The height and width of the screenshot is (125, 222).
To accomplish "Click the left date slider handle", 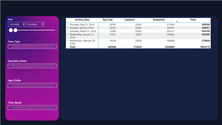I will point(11,30).
